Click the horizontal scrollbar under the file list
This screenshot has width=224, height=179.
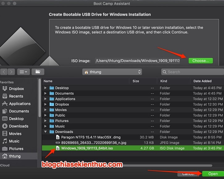pyautogui.click(x=167, y=166)
